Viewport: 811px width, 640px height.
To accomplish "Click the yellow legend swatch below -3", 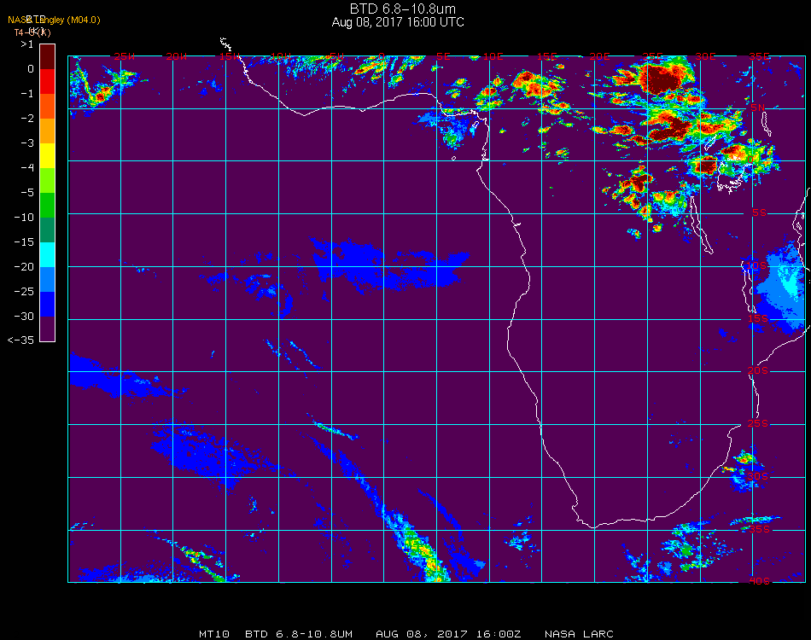I will point(47,155).
